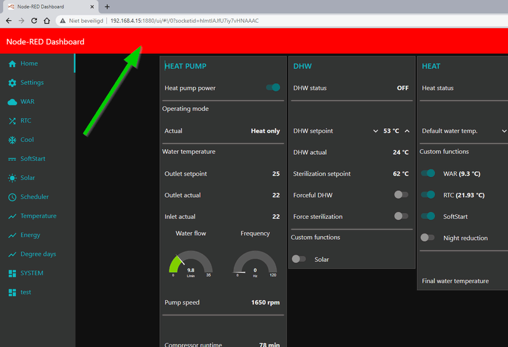This screenshot has height=347, width=508.
Task: Click the 'Niet beveiligd' security label
Action: coord(86,21)
